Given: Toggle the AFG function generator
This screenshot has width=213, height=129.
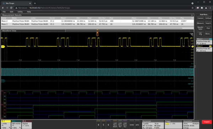Looking at the screenshot, I should click(x=137, y=124).
